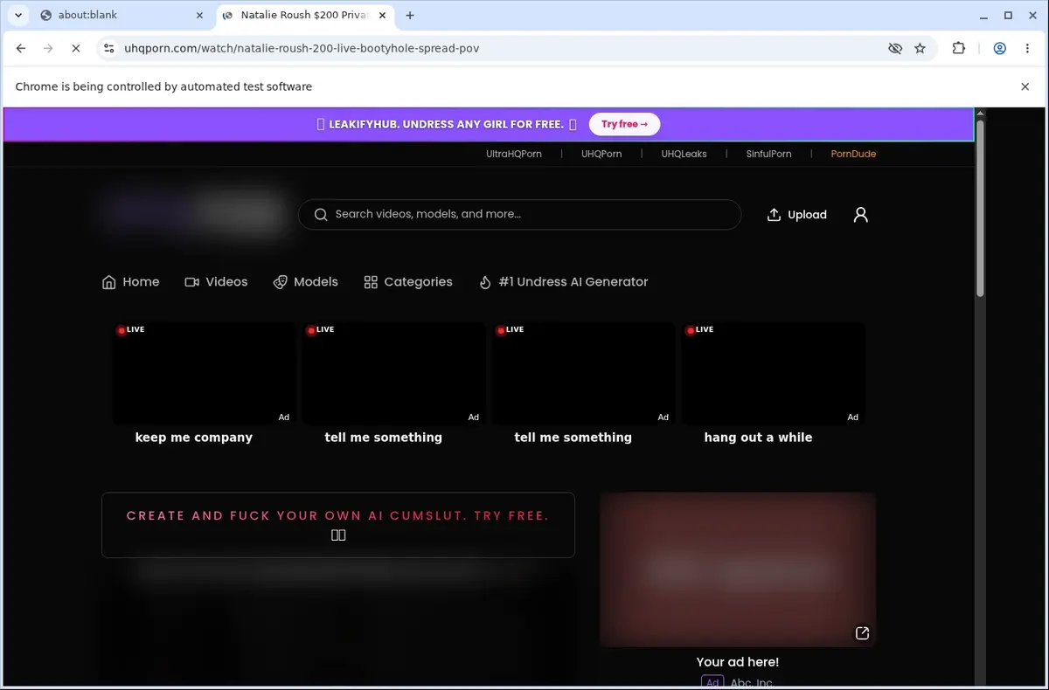Follow the UltraHQPorn top link
The height and width of the screenshot is (690, 1049).
(x=514, y=154)
